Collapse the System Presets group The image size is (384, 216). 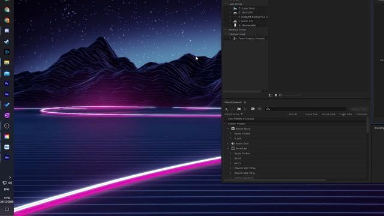225,124
